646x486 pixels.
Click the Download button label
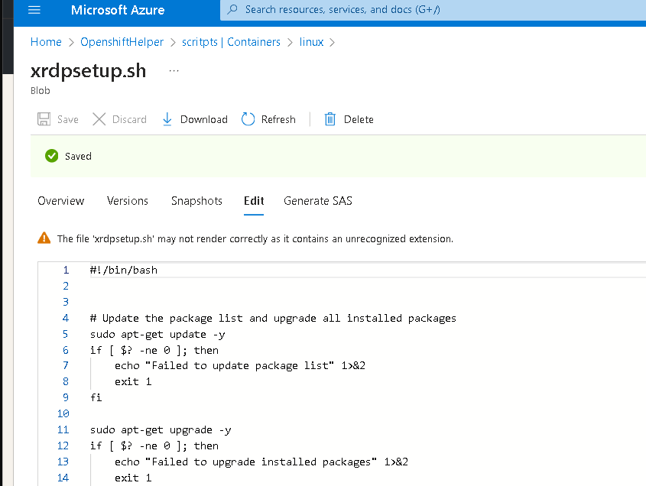pyautogui.click(x=204, y=119)
